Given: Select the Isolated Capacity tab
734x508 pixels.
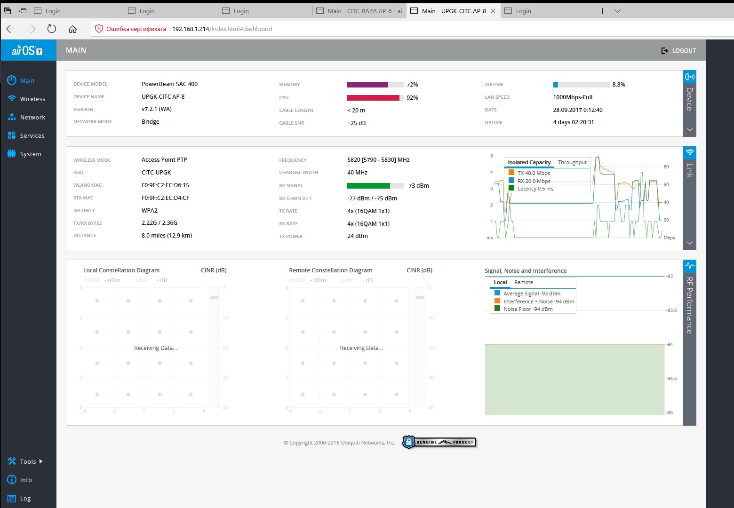Looking at the screenshot, I should click(529, 162).
